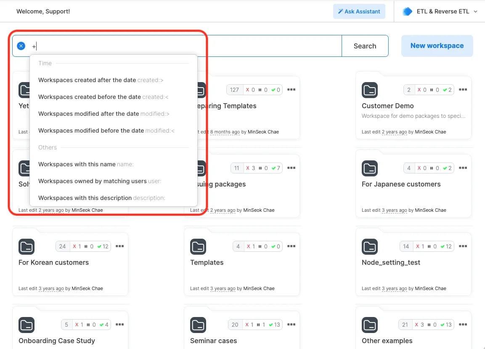This screenshot has height=349, width=485.
Task: Click '8 months ago' timestamp on Preparing Templates
Action: tap(225, 132)
